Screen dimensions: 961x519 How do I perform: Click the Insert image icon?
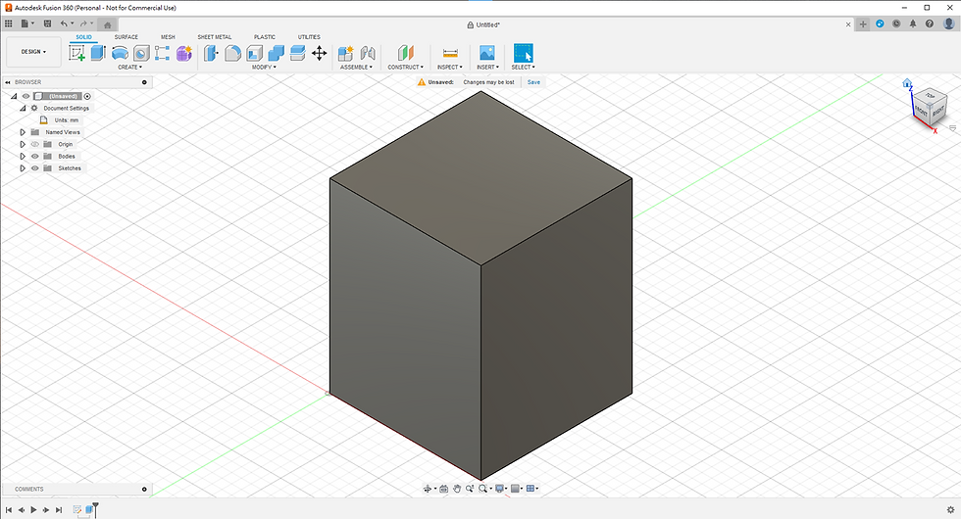click(487, 53)
